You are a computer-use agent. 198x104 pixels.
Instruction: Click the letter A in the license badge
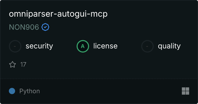click(83, 46)
